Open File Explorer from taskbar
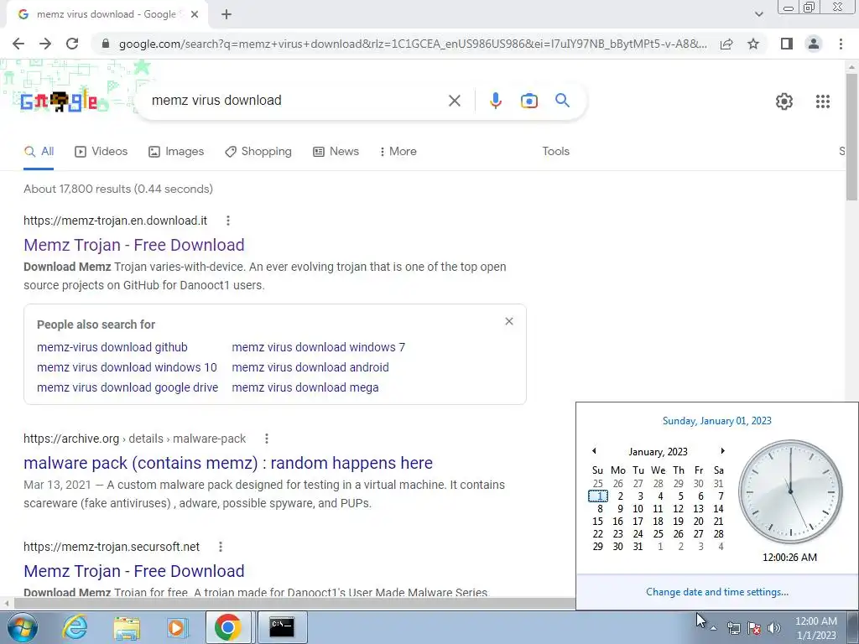The width and height of the screenshot is (859, 644). click(127, 627)
